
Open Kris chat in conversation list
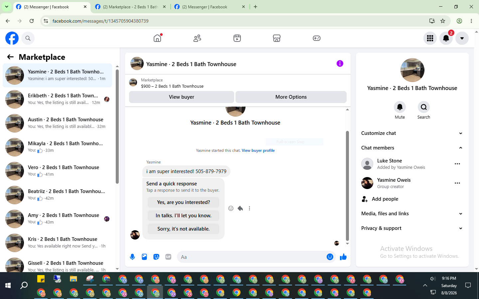(x=58, y=243)
